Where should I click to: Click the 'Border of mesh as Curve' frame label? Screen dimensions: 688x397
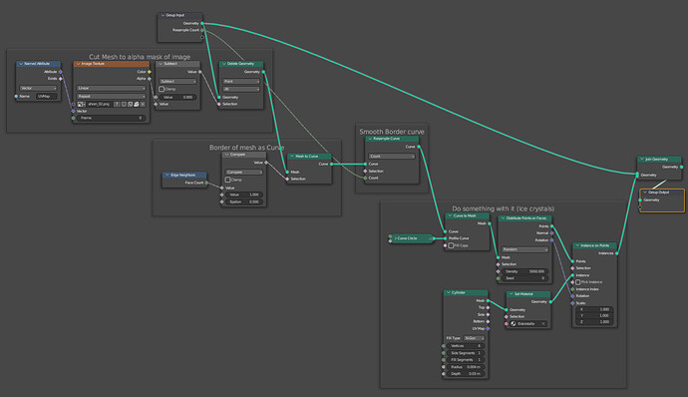[x=246, y=148]
